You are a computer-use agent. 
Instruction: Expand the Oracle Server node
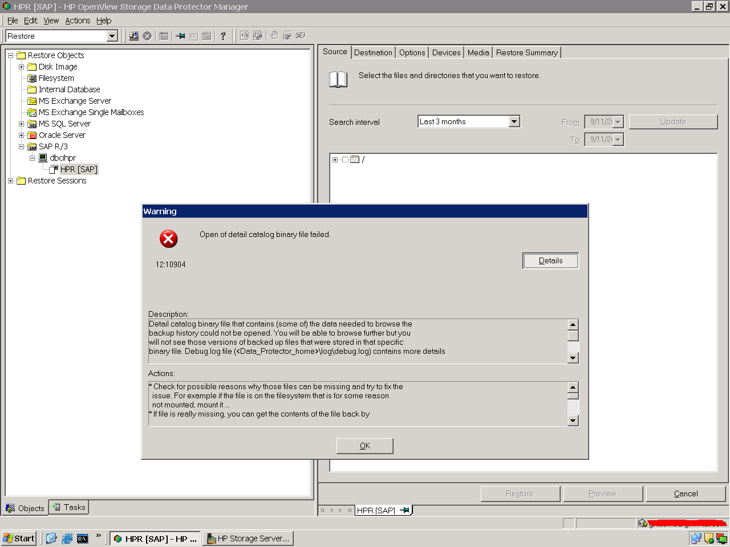[21, 135]
